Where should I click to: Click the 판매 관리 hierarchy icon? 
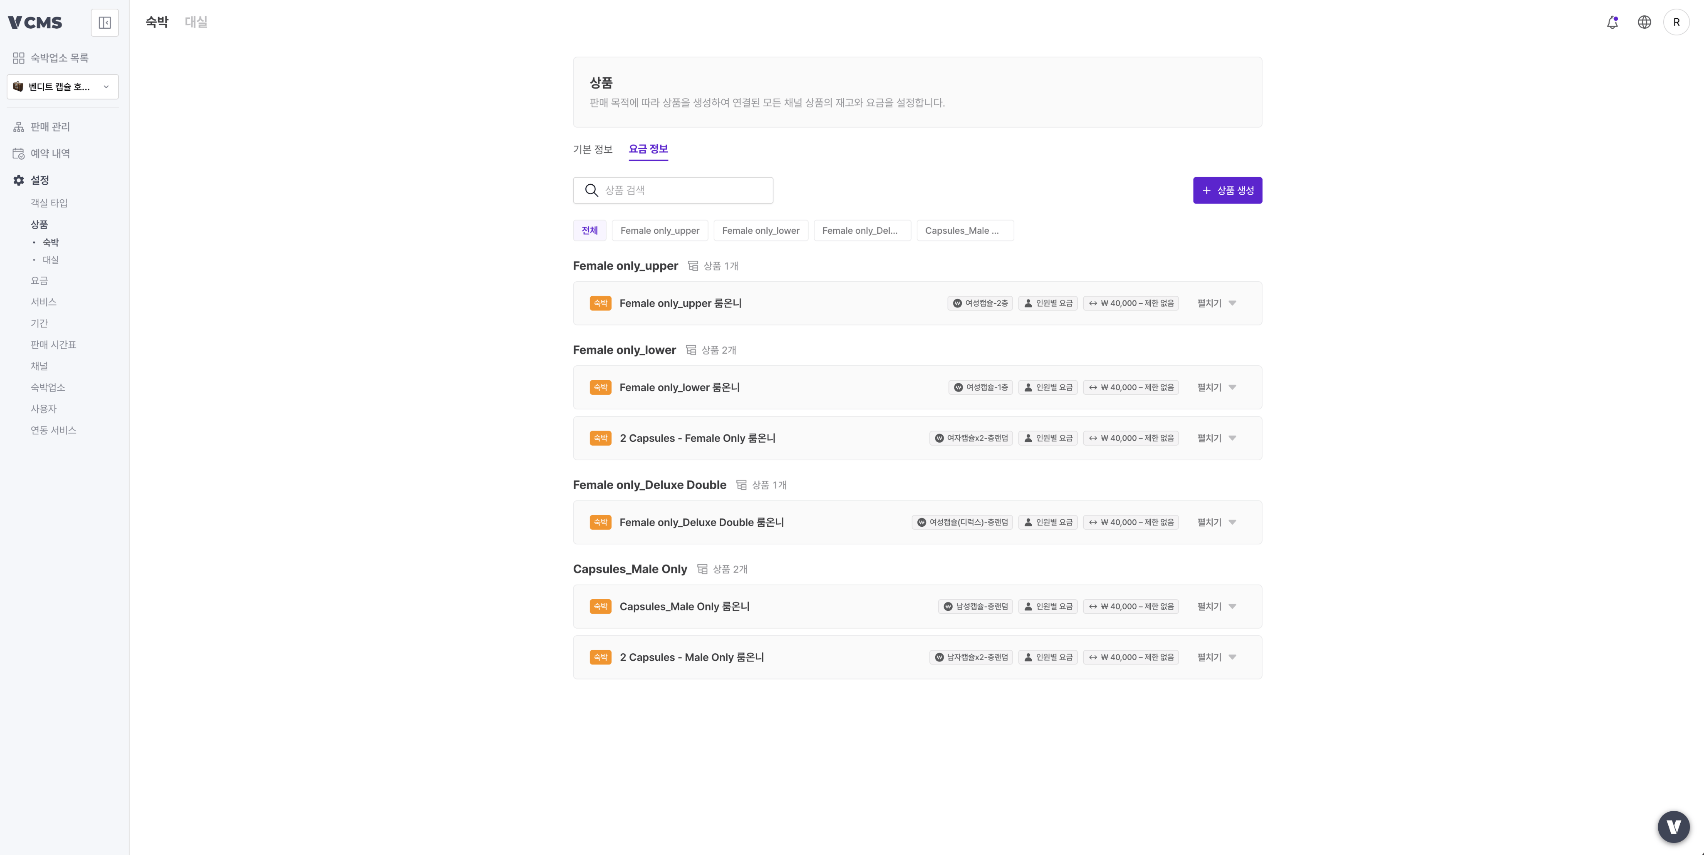[19, 127]
